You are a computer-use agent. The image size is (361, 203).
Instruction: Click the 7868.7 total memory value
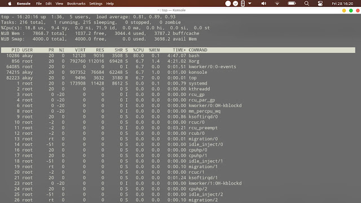pyautogui.click(x=50, y=33)
